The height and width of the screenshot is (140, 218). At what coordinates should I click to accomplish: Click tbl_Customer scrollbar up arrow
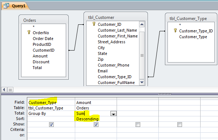tap(142, 24)
